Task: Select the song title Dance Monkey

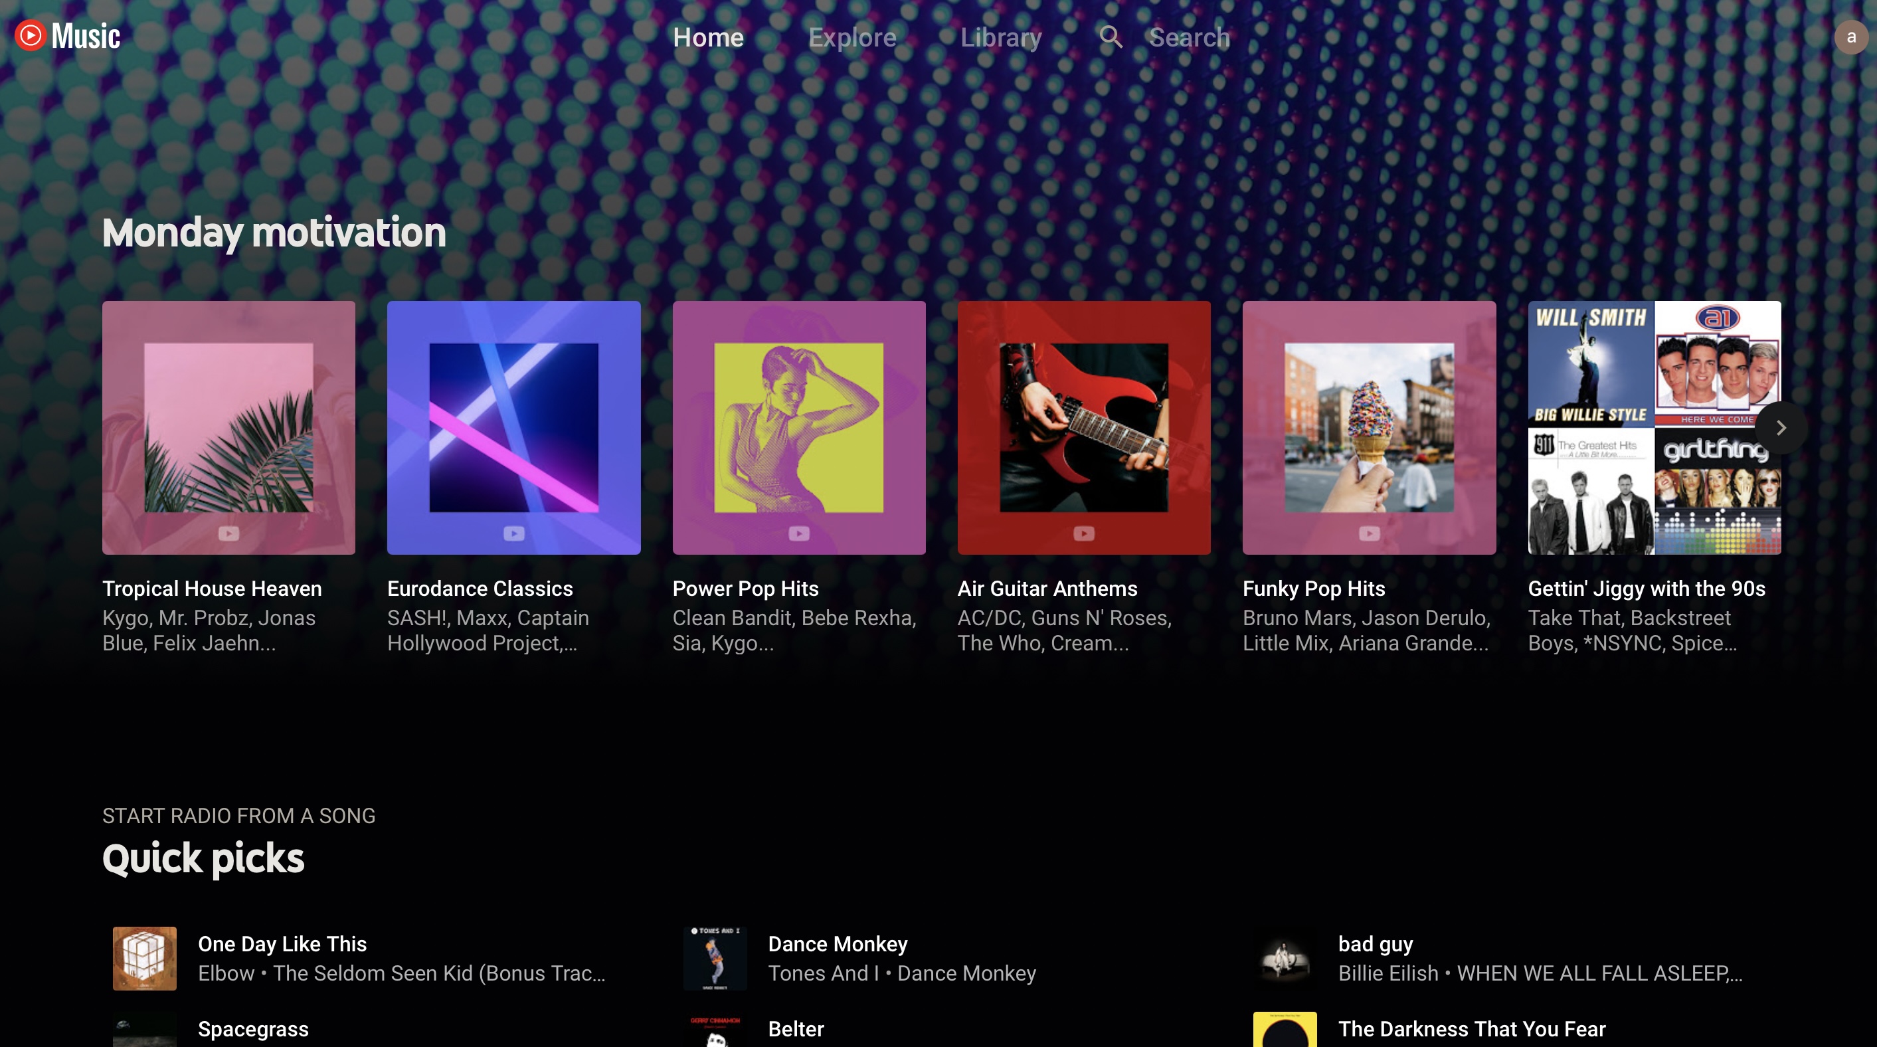Action: pos(838,944)
